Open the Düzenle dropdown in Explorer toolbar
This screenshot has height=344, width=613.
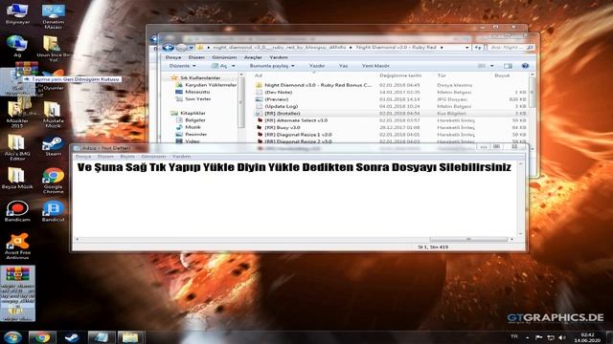pyautogui.click(x=183, y=66)
